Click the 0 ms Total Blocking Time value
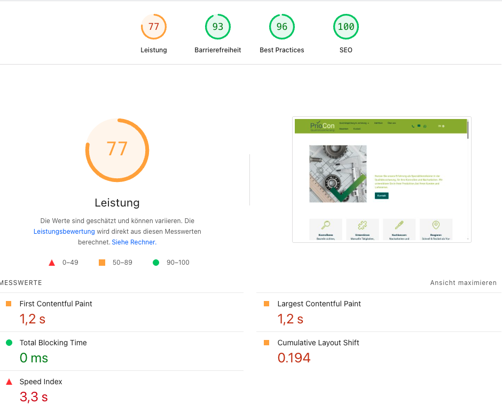The width and height of the screenshot is (502, 412). click(x=34, y=358)
